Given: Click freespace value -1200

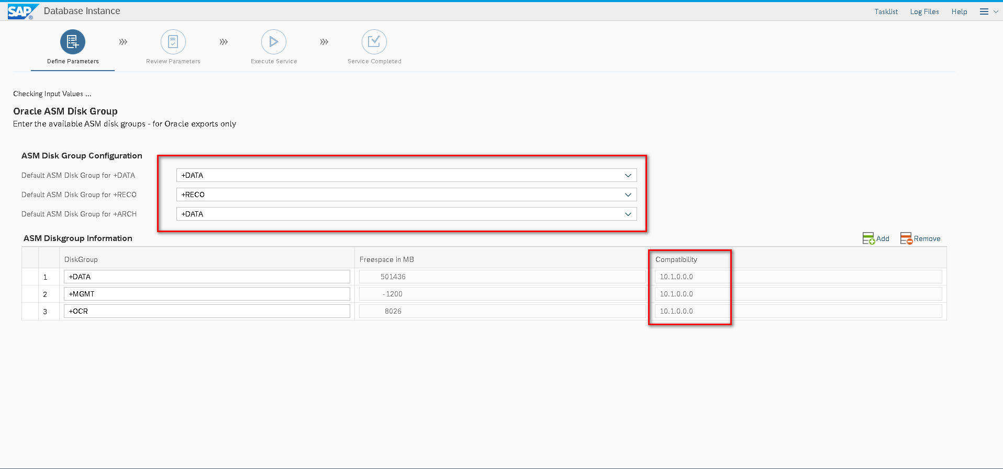Looking at the screenshot, I should (502, 294).
